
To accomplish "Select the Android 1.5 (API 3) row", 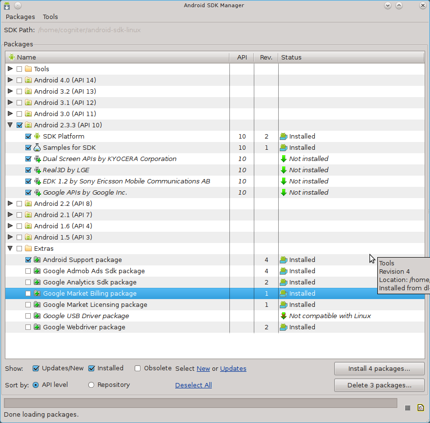I will tap(215, 237).
